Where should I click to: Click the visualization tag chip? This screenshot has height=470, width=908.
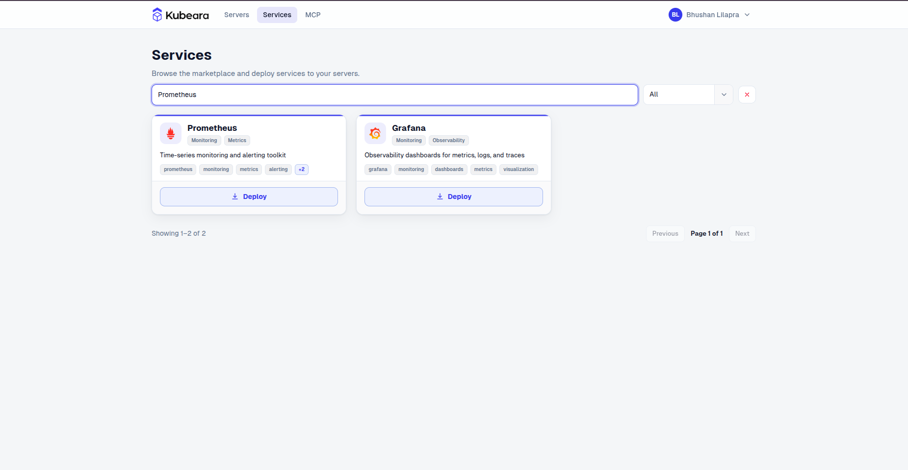coord(519,170)
